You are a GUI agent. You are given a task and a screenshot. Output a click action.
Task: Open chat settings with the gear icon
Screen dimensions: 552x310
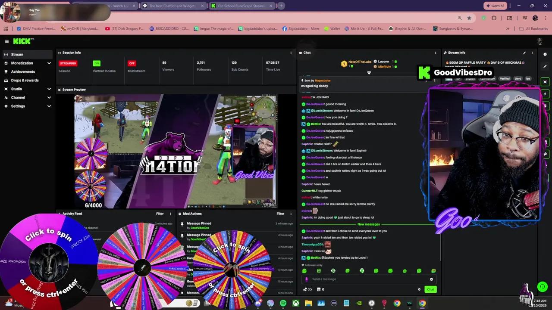(x=419, y=289)
